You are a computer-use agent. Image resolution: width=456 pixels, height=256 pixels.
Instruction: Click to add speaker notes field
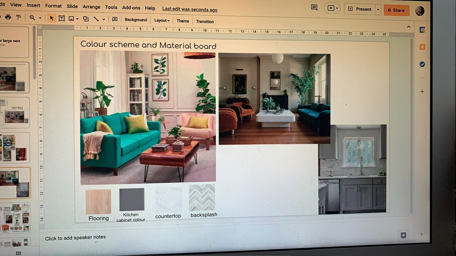(75, 238)
